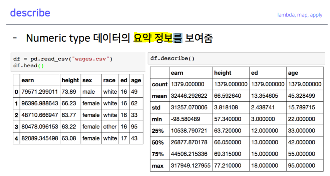Click in the pd.read_csv code cell

[78, 62]
